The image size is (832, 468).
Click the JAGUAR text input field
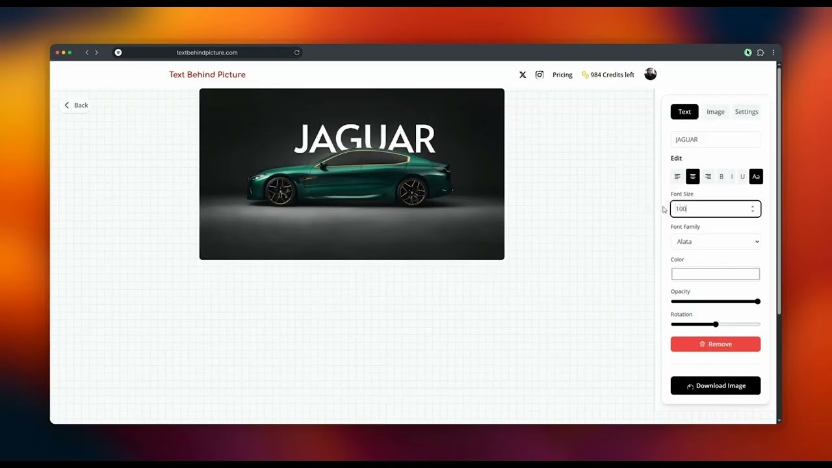716,140
